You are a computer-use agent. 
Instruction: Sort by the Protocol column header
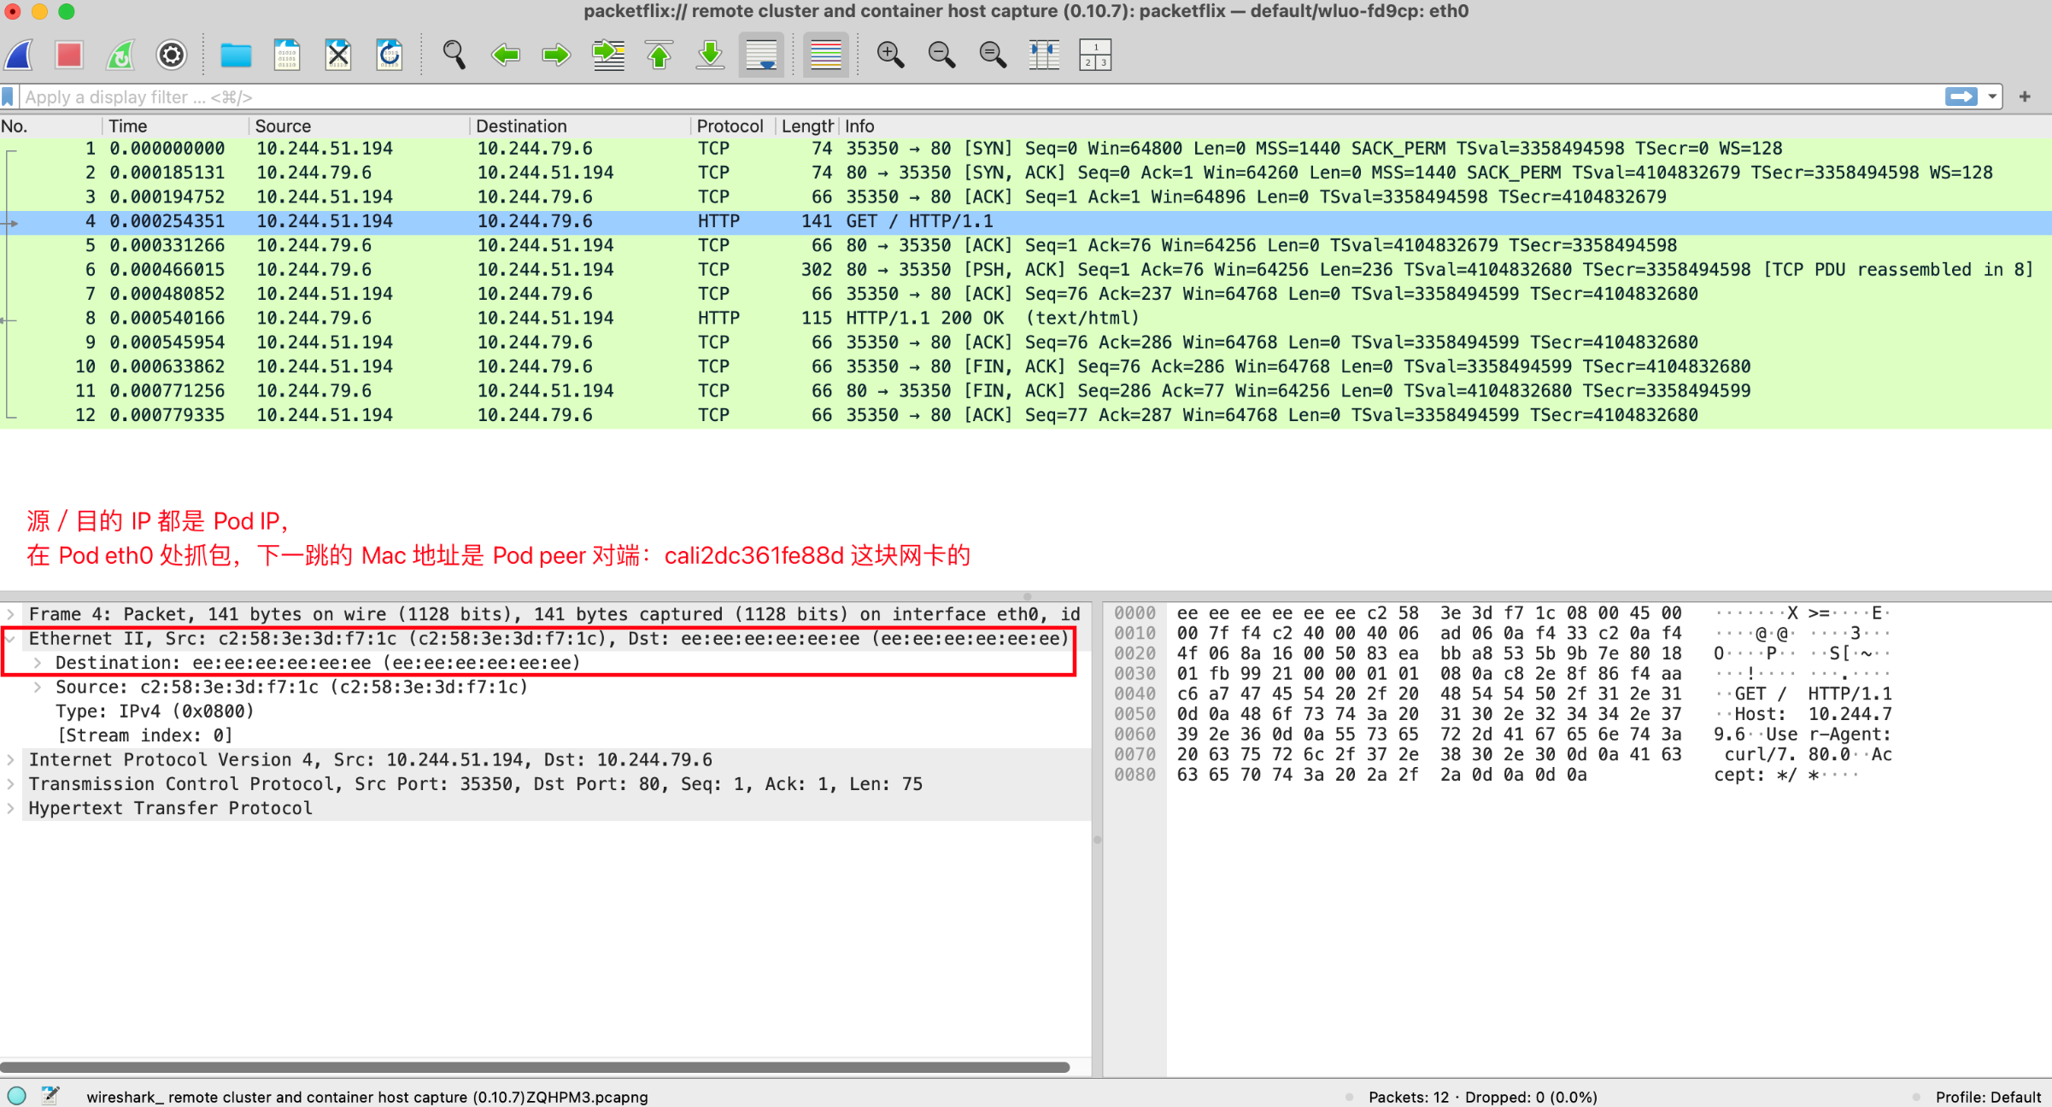[x=729, y=126]
